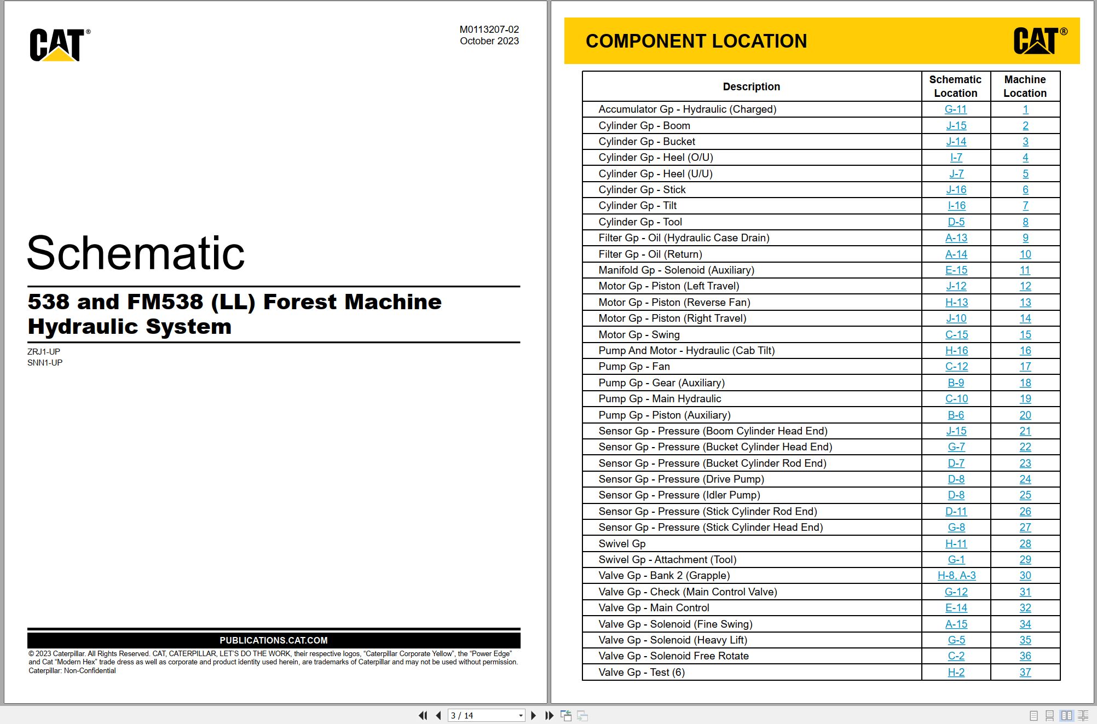Click schematic link G-1 for Swivel Attachment
The image size is (1097, 724).
[956, 559]
